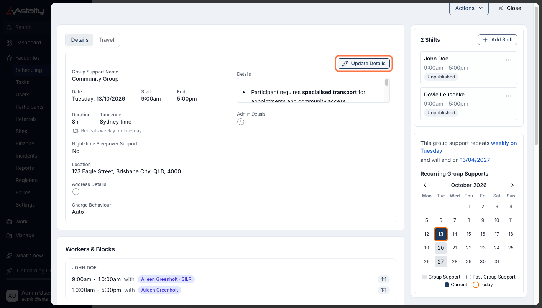Screen dimensions: 542x308
Task: Click the 1:1 badge on the 9:00am - 10:00am row
Action: pos(384,279)
